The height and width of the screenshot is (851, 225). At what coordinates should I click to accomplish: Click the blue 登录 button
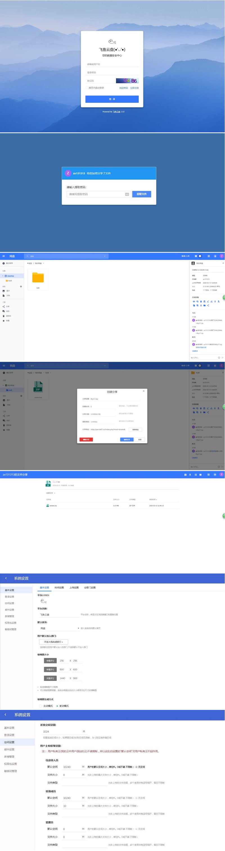pyautogui.click(x=112, y=99)
